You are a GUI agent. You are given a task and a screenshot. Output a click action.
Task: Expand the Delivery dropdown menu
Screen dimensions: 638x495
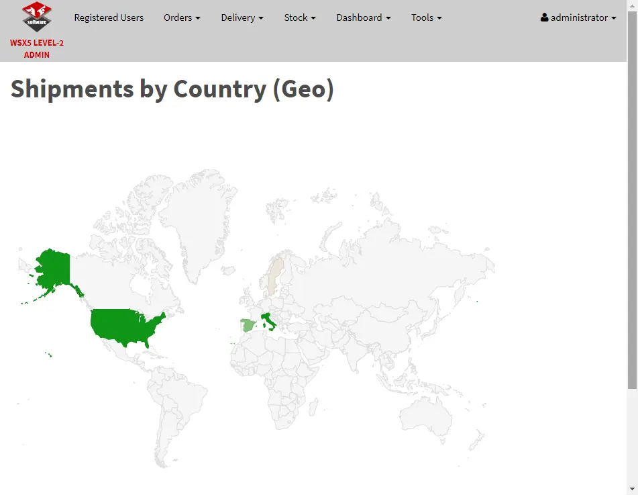tap(242, 17)
